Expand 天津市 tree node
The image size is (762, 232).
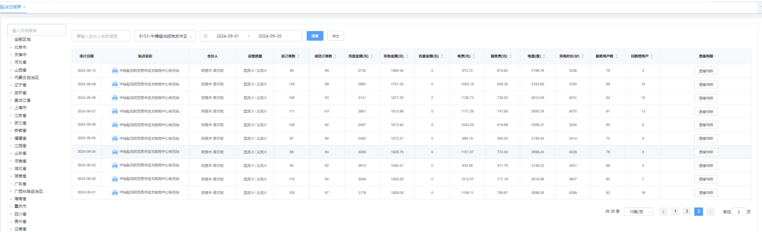(x=11, y=55)
